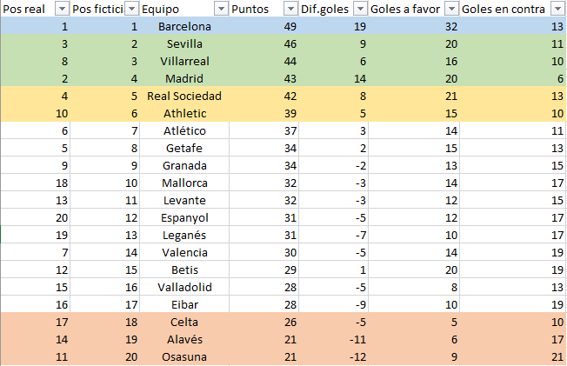567x366 pixels.
Task: Select the Puntos header cell
Action: coord(263,9)
